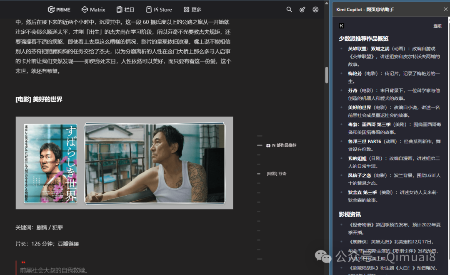The height and width of the screenshot is (275, 450).
Task: Click the 关键词: 剧情 / 犯罪 line
Action: (39, 228)
